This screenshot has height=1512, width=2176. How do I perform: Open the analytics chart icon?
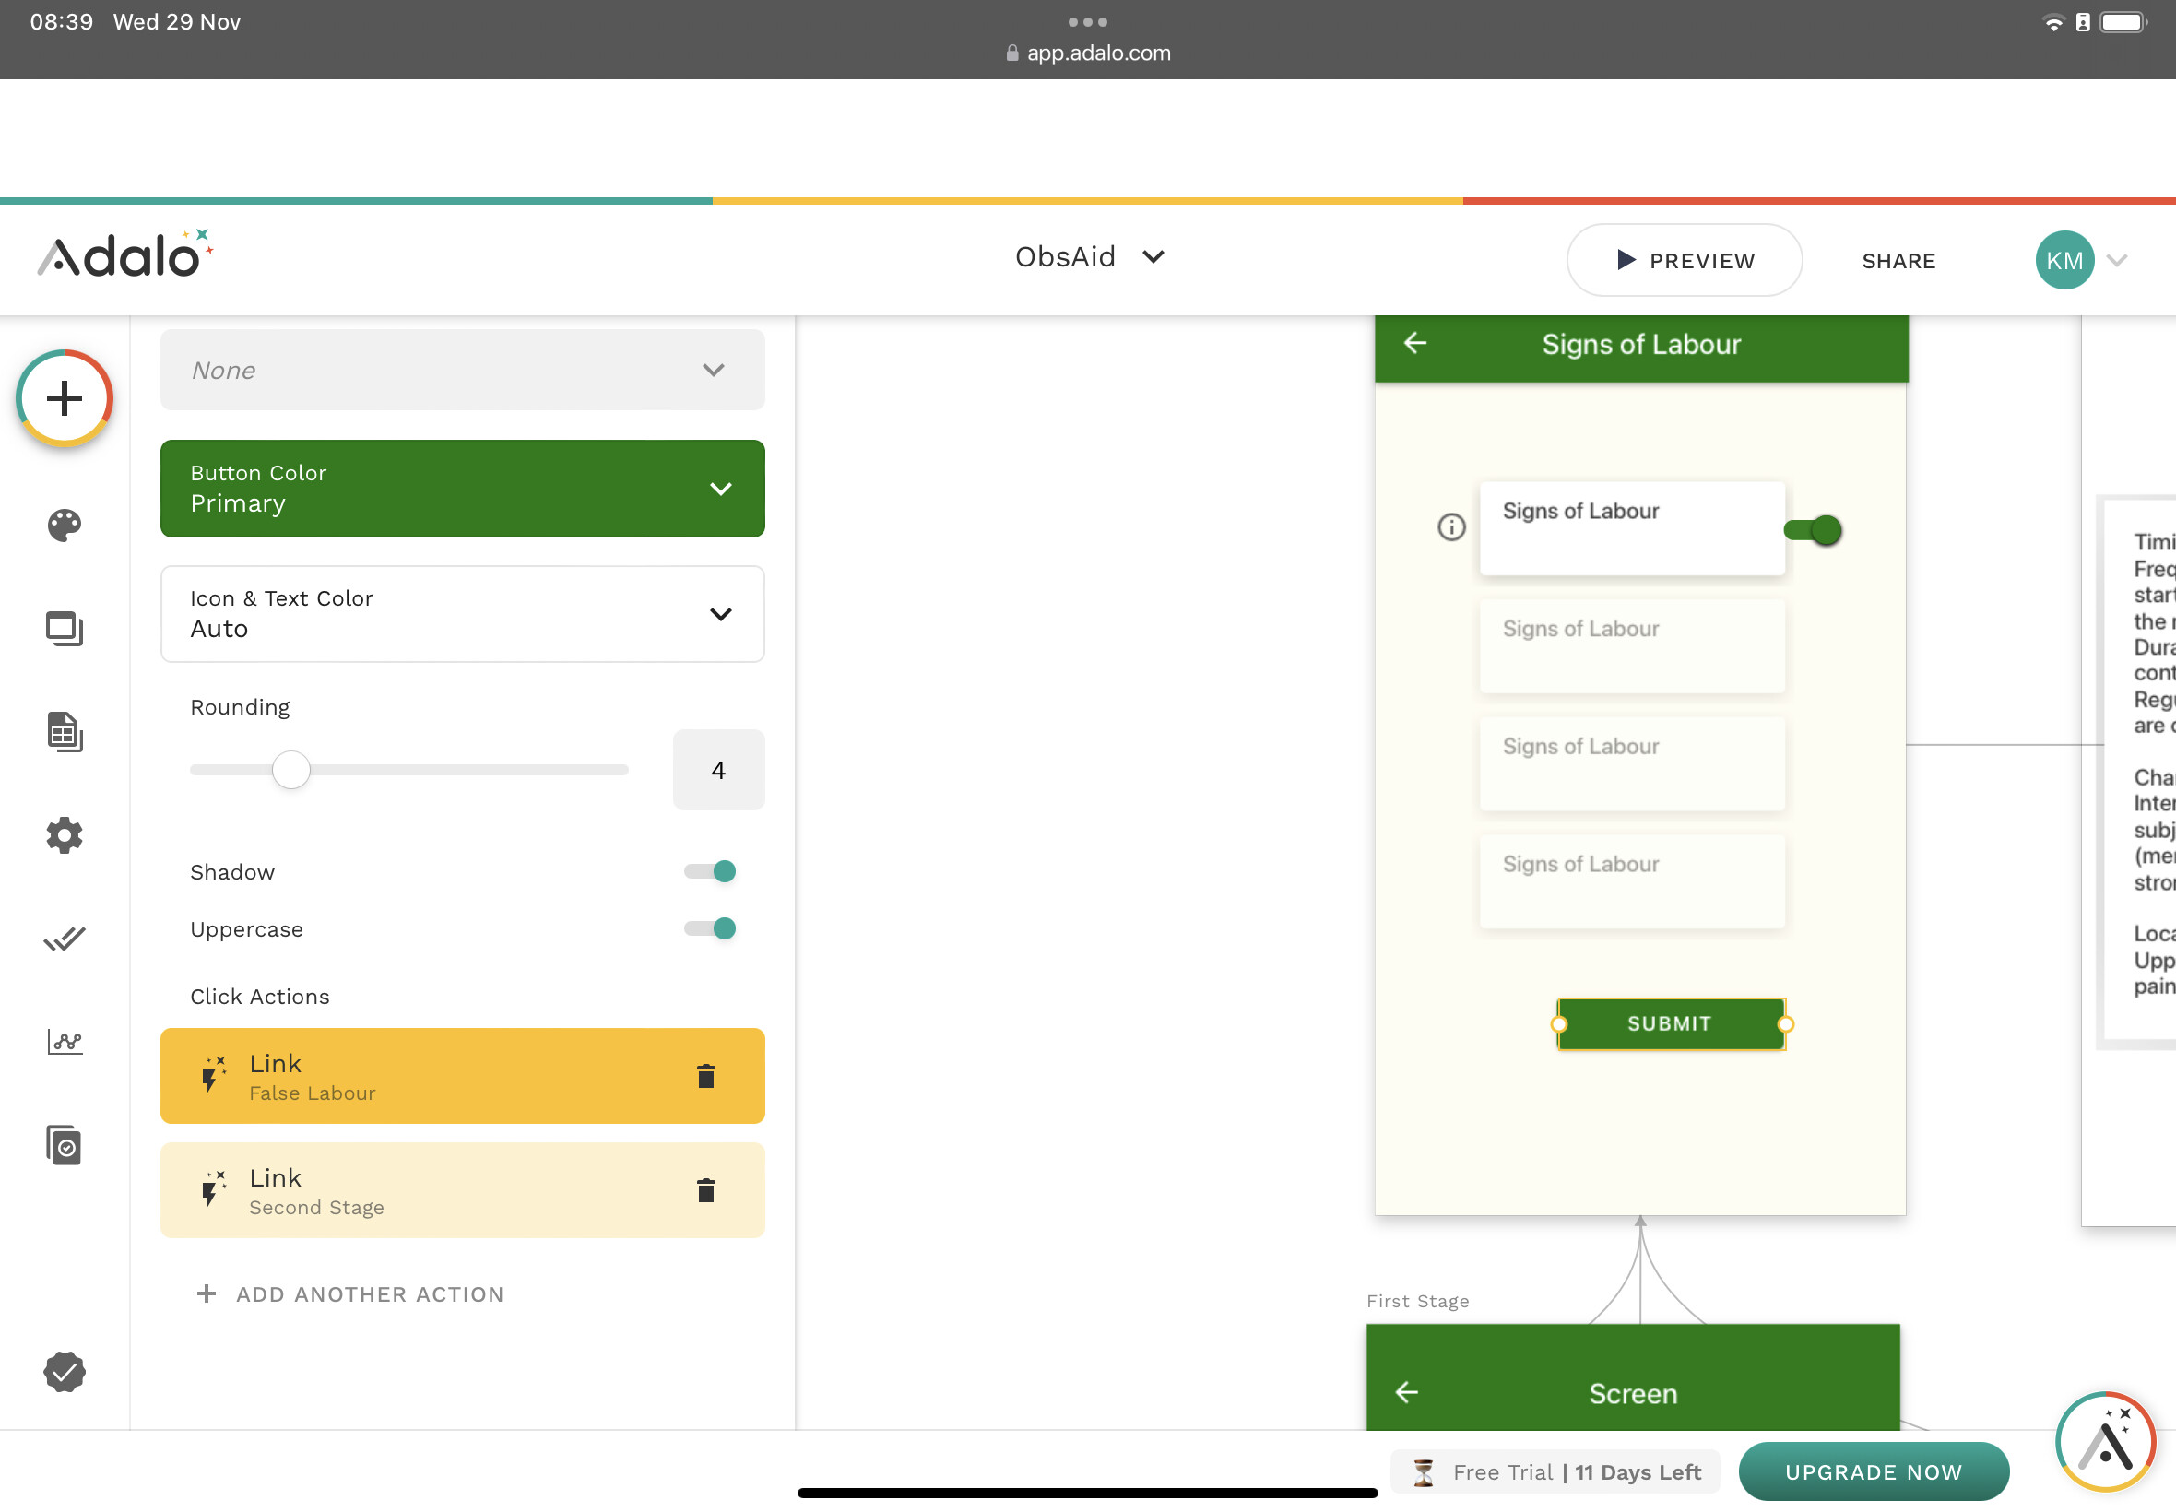click(x=65, y=1042)
